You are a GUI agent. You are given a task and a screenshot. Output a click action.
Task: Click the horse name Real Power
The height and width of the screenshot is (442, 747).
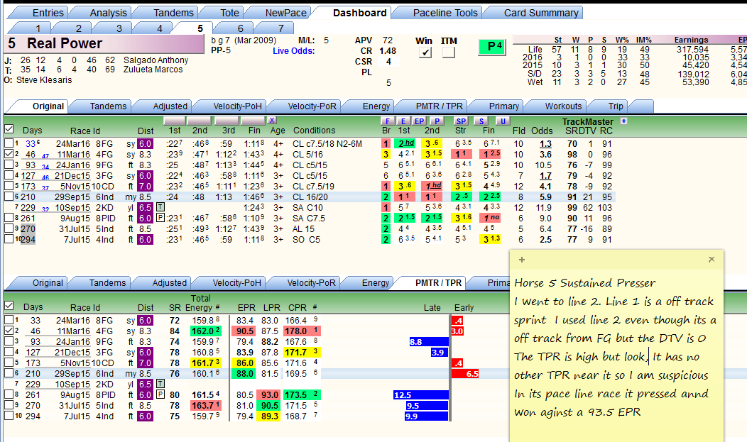[x=65, y=44]
